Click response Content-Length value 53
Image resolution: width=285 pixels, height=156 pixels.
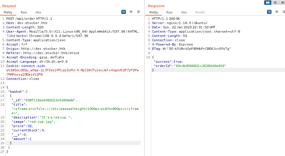[185, 36]
